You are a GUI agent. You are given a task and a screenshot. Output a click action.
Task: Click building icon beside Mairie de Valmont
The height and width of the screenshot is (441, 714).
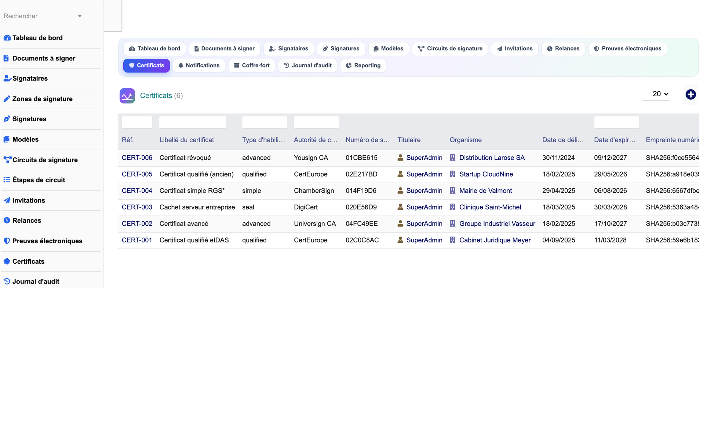coord(452,190)
